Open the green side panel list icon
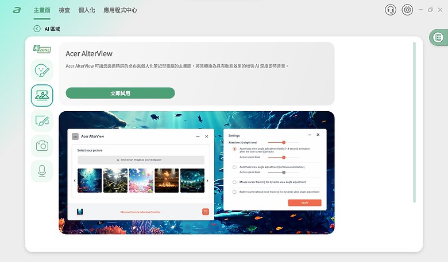Image resolution: width=448 pixels, height=262 pixels. click(438, 37)
